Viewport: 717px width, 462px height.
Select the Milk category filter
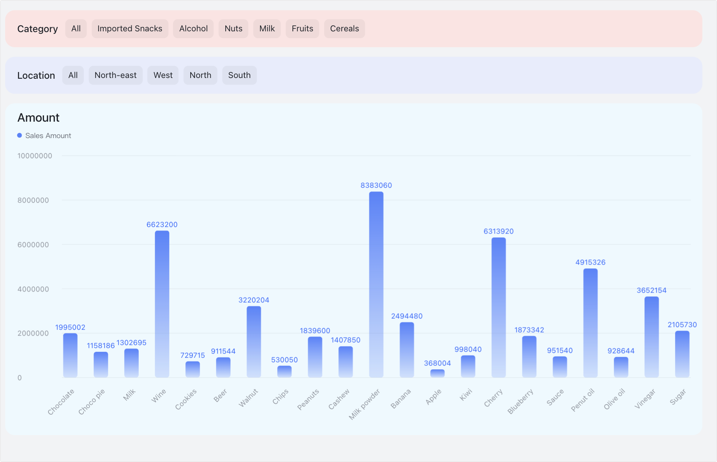(267, 29)
